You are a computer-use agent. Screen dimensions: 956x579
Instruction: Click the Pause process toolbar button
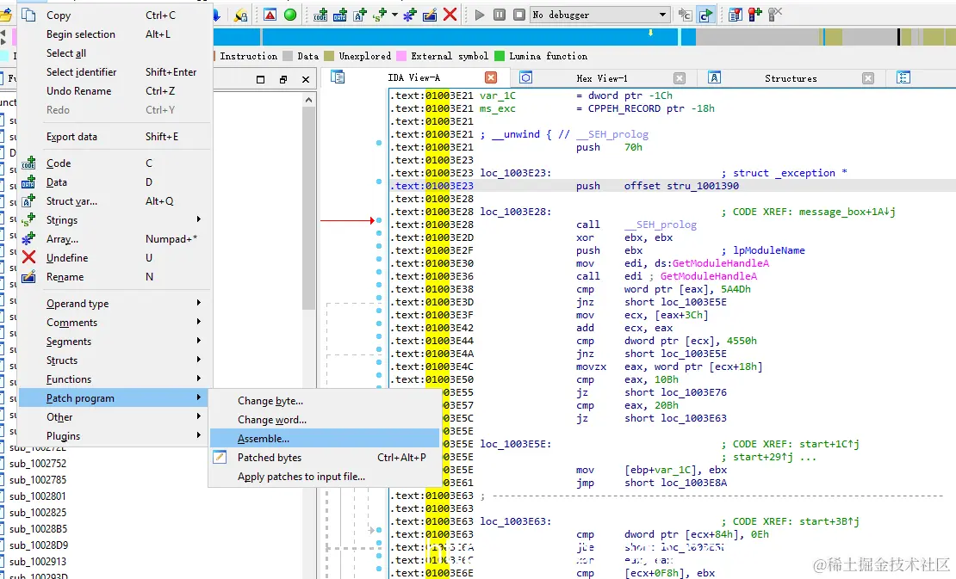pyautogui.click(x=500, y=15)
